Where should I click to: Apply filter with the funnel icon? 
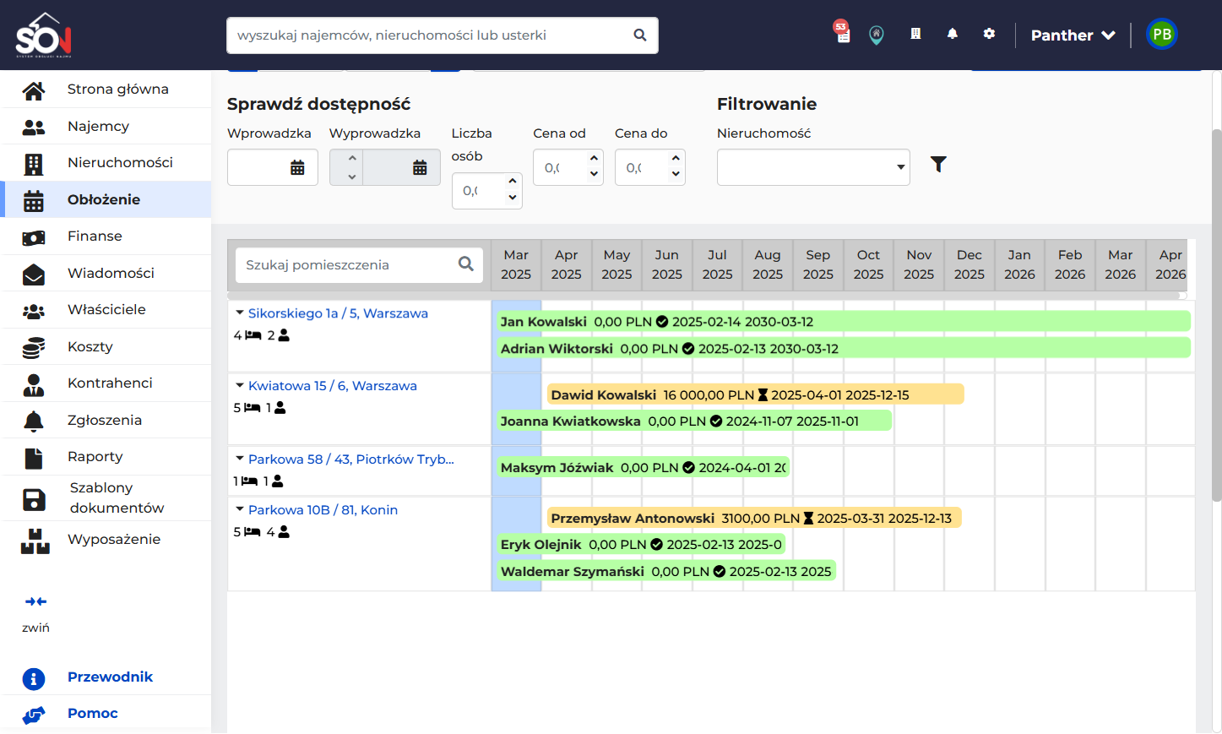tap(938, 164)
